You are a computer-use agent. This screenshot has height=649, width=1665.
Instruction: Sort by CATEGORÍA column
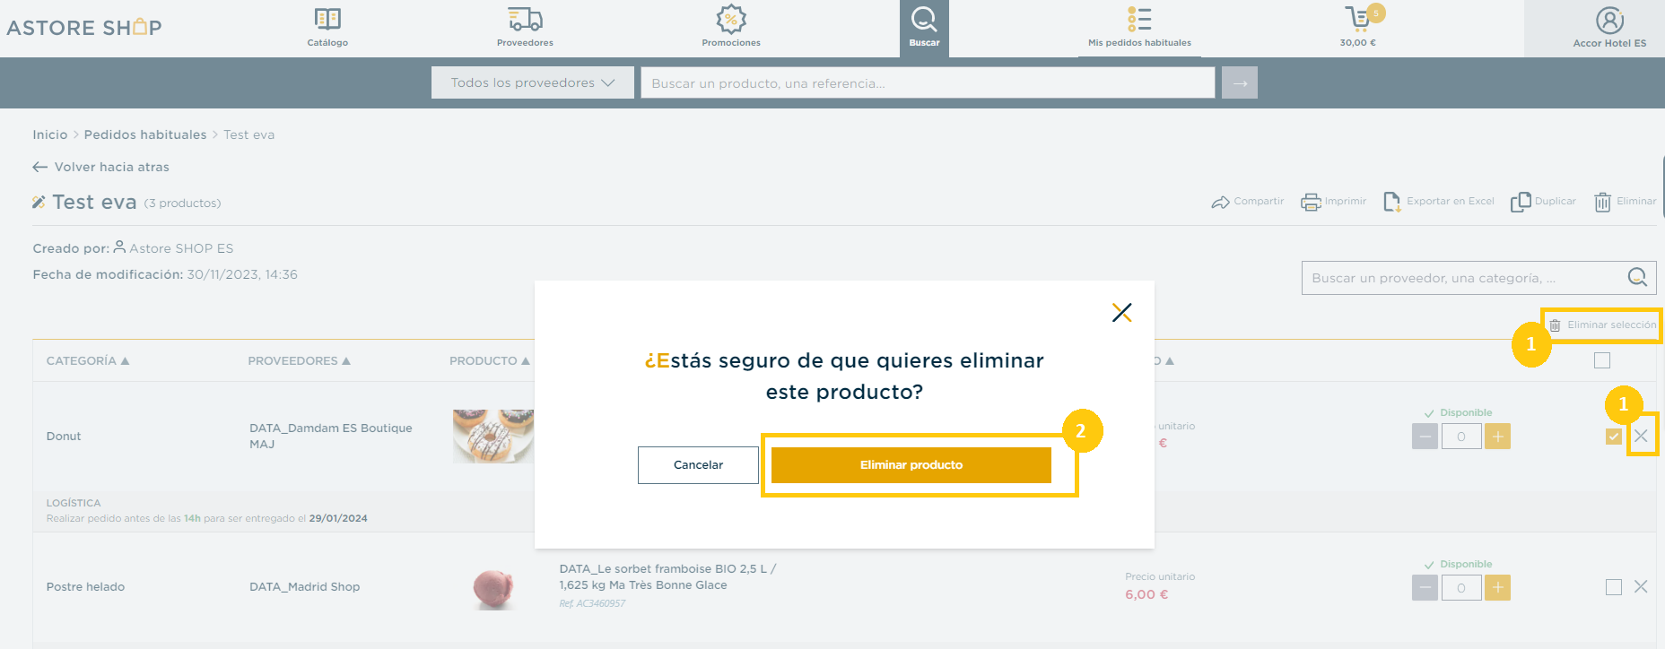[x=88, y=360]
